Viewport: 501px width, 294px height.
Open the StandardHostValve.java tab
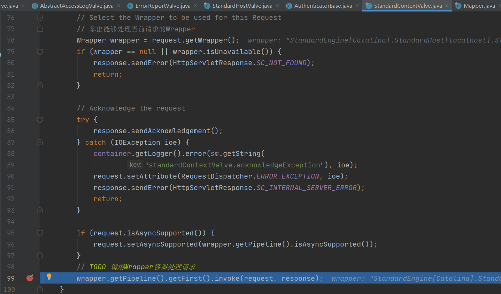[242, 6]
